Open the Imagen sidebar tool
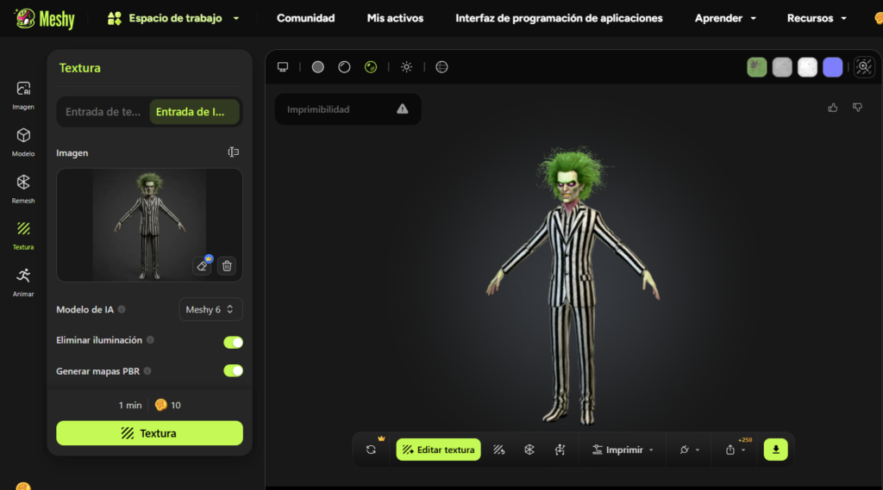The image size is (883, 490). (x=23, y=95)
